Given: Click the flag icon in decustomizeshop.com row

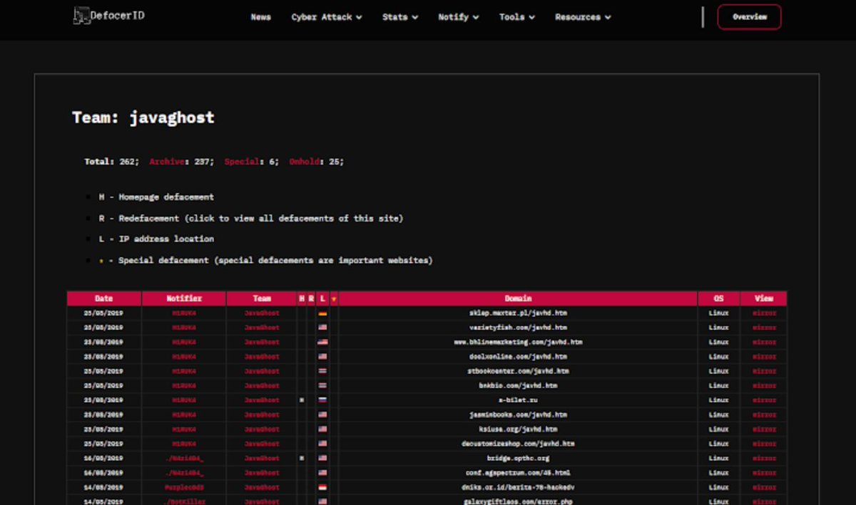Looking at the screenshot, I should click(322, 444).
